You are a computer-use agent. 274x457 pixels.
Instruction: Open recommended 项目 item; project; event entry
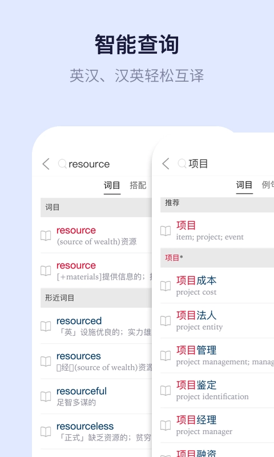tap(217, 231)
